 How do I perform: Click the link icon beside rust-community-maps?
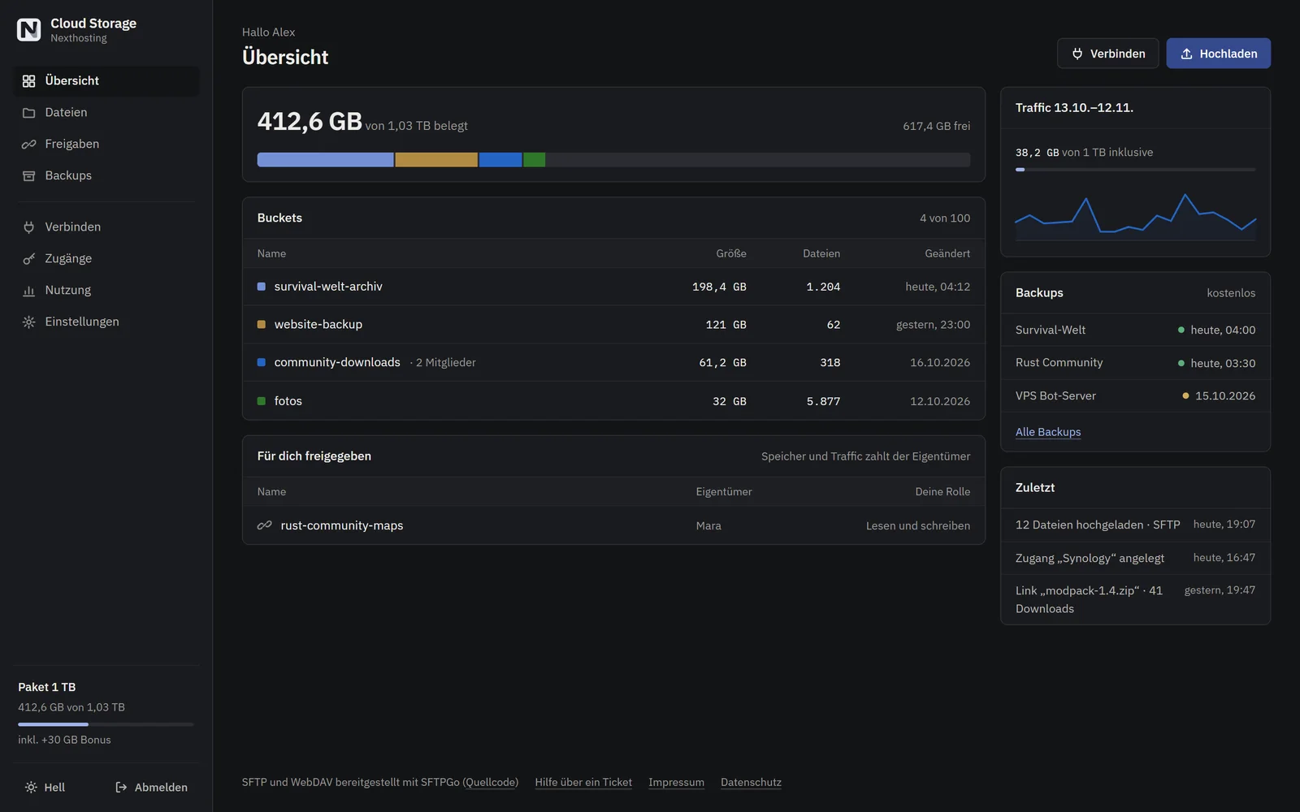[264, 525]
